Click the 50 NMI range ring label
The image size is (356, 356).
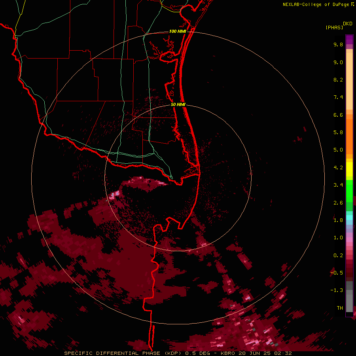tap(178, 104)
